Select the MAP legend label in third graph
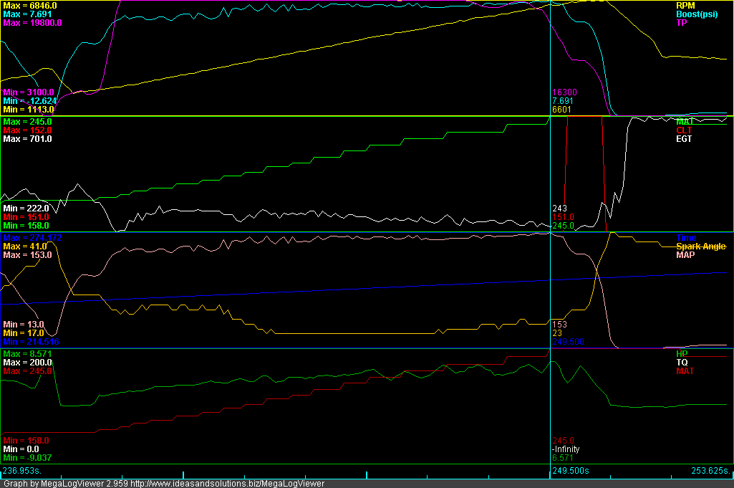Viewport: 734px width, 488px height. coord(686,254)
